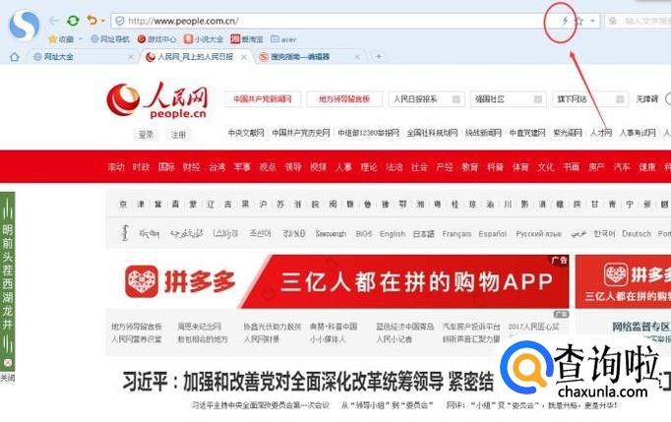Open the 周恩来纪念网 link
This screenshot has width=671, height=422.
coord(199,327)
